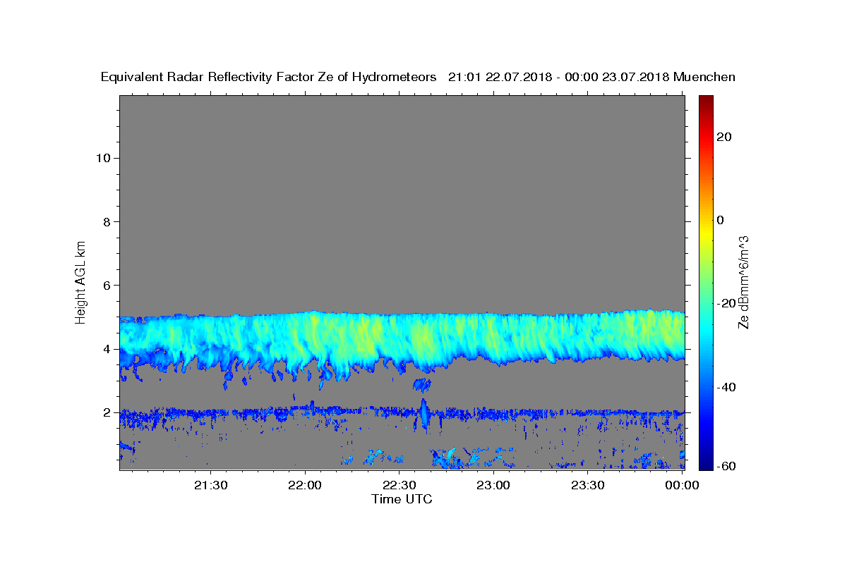847x564 pixels.
Task: Click the '23:00' time tick label
Action: (x=493, y=485)
